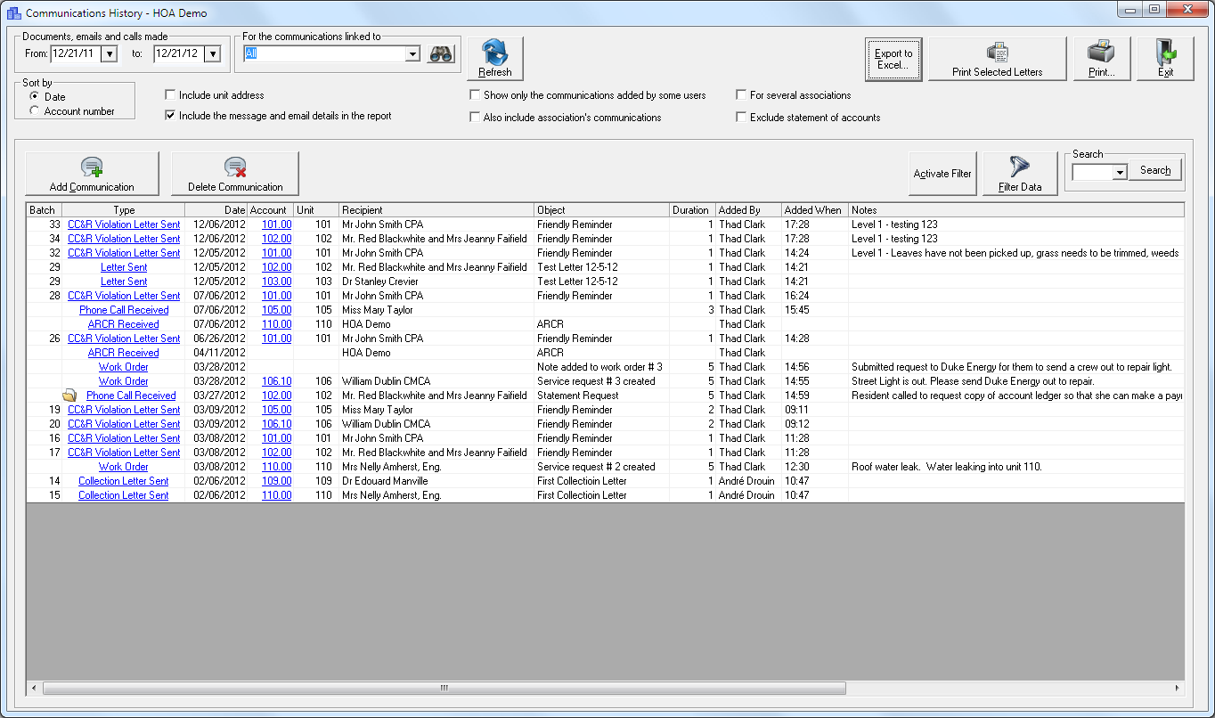Open account 102.00 link for batch 34
Screen dimensions: 1215x718
coord(276,239)
